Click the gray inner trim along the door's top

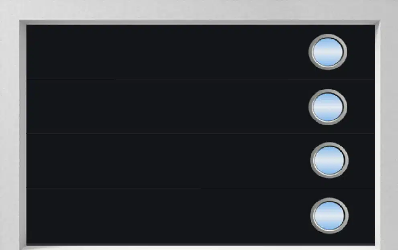coord(200,22)
